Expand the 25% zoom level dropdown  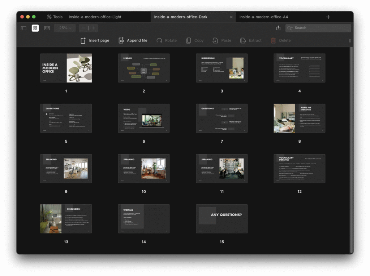[x=65, y=28]
